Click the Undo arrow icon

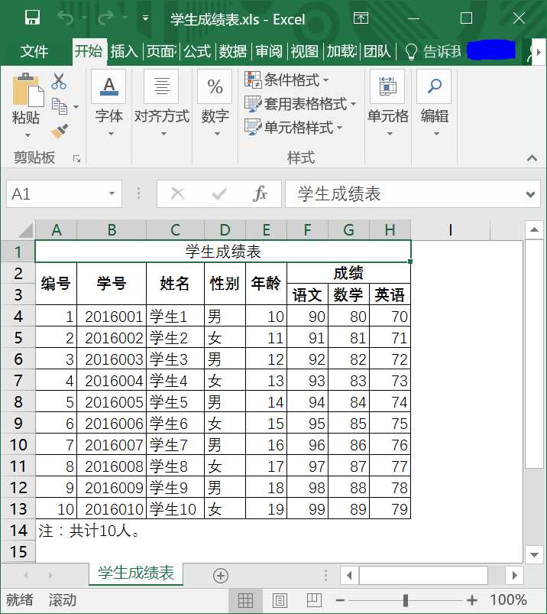(x=66, y=18)
